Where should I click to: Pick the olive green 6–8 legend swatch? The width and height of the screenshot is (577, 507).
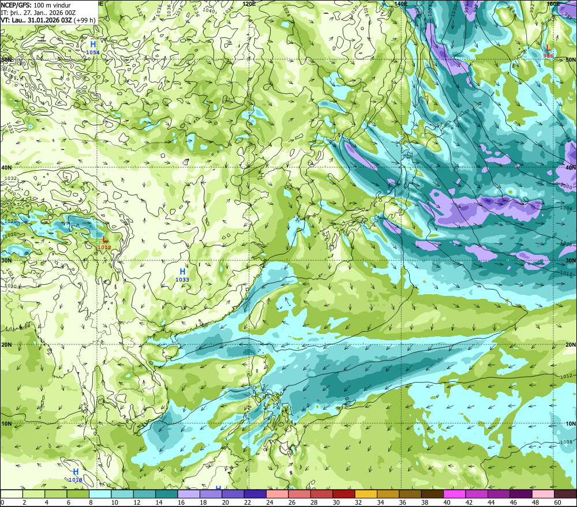tap(78, 494)
